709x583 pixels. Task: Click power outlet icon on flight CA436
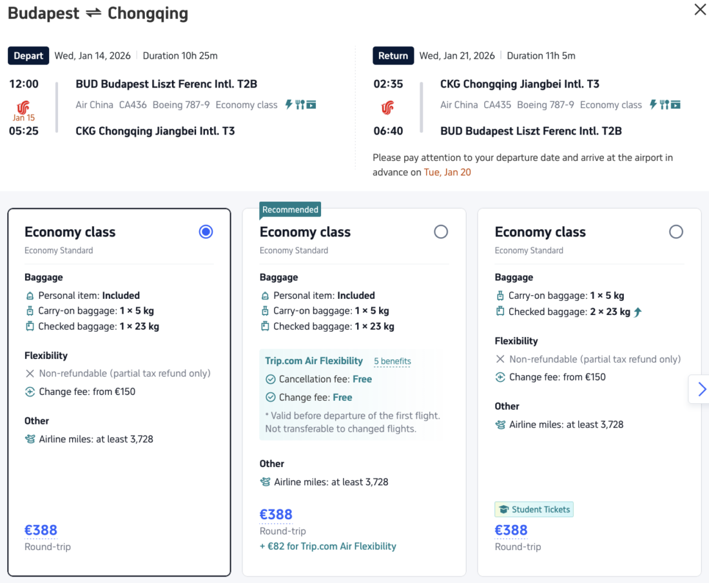pos(289,104)
